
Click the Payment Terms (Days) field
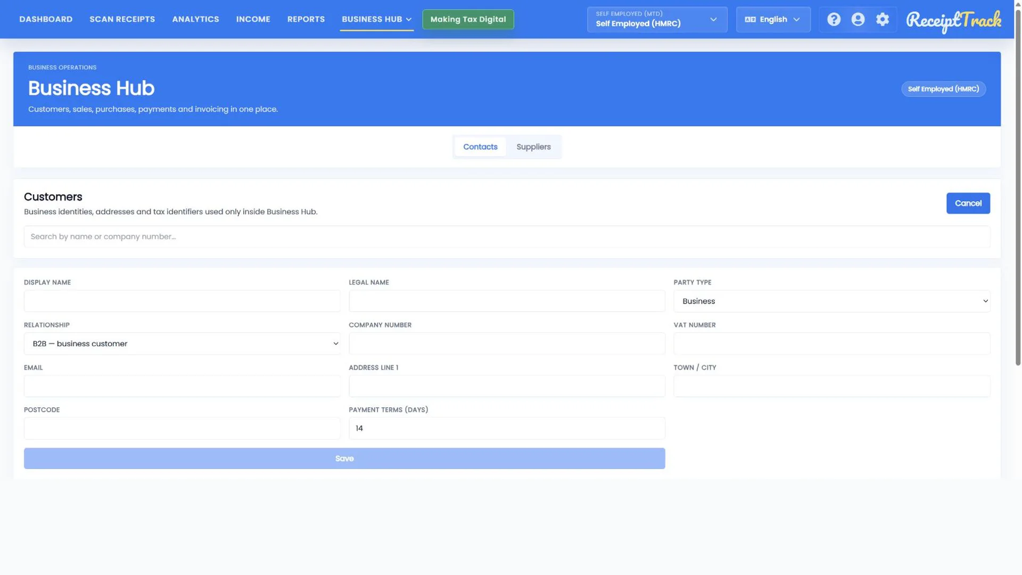[507, 429]
